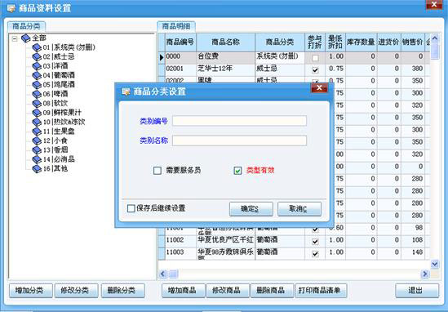The width and height of the screenshot is (448, 312).
Task: Click the book icon for 13 香烟
Action: pos(37,150)
